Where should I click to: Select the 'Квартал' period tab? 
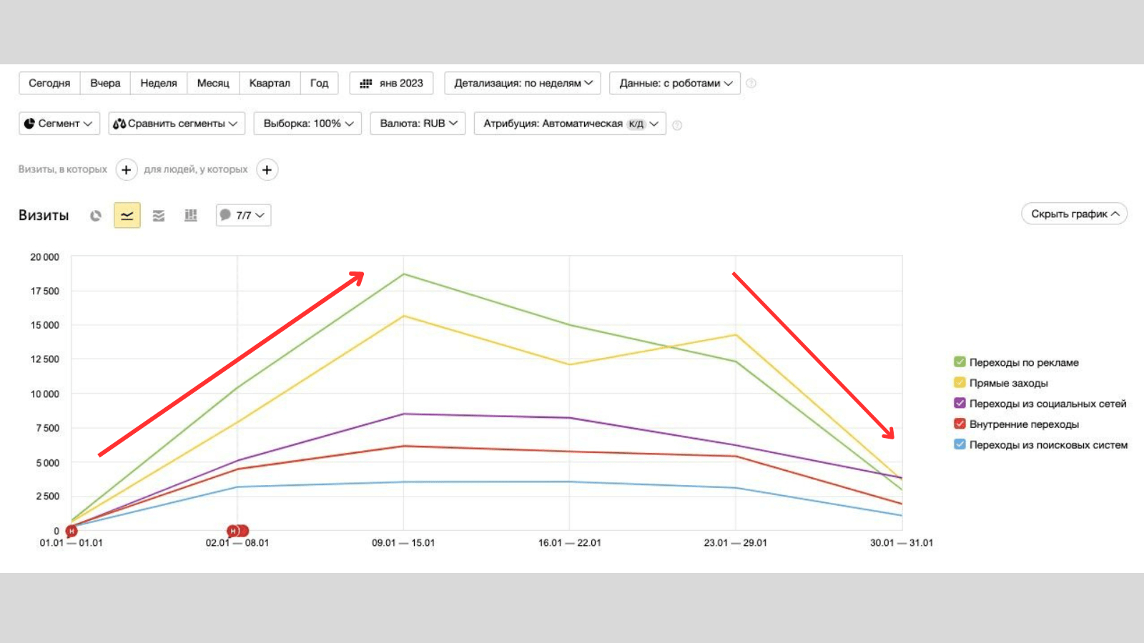coord(270,83)
